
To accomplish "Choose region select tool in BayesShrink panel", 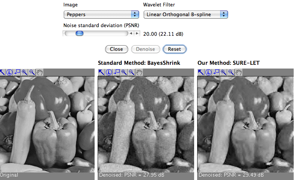I will click(x=116, y=72).
